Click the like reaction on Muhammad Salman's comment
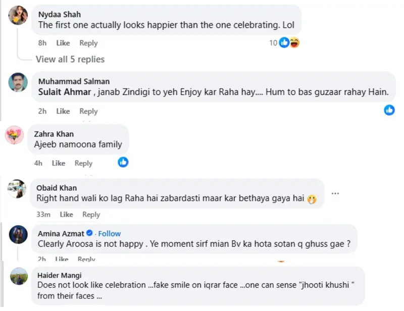 389,110
